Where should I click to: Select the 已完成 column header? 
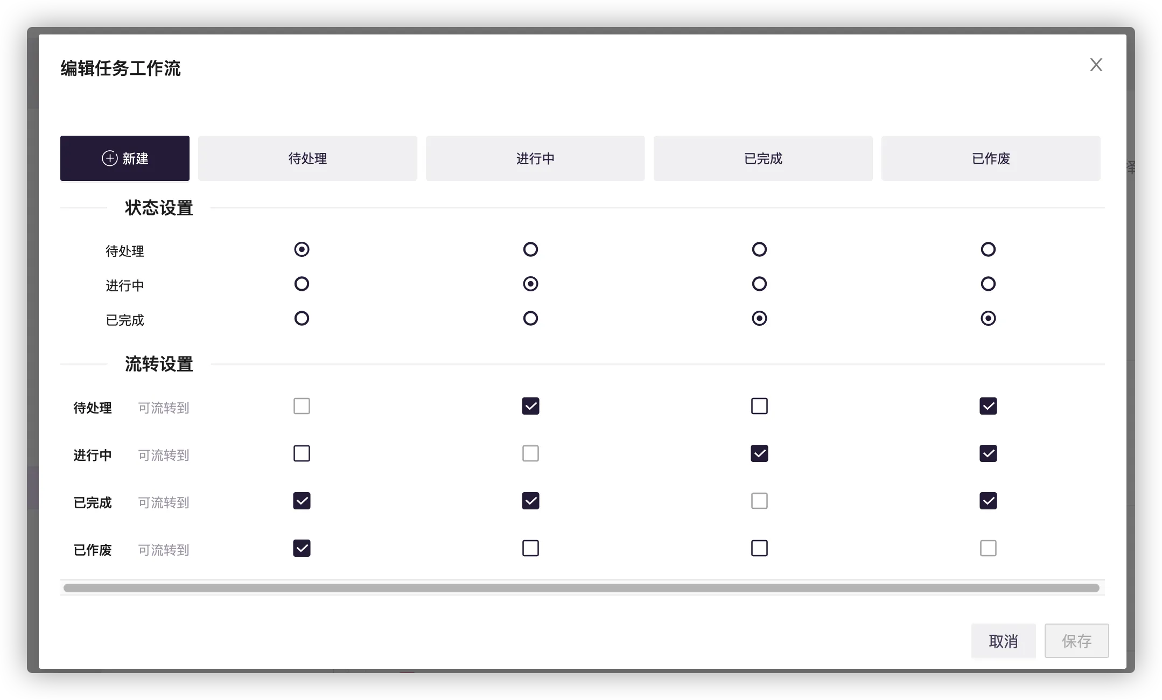pyautogui.click(x=763, y=158)
